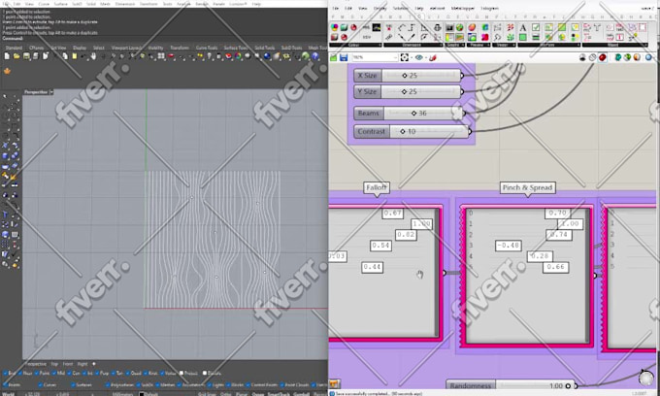The width and height of the screenshot is (660, 396).
Task: Click the compass widget on Grasshopper canvas
Action: (x=645, y=378)
